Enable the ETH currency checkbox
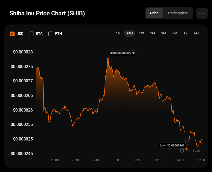Screen dimensions: 212x172 click(x=51, y=34)
